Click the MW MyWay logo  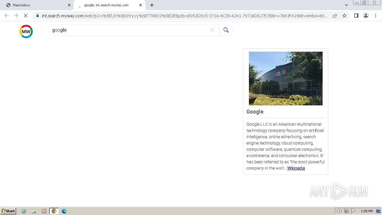26,31
